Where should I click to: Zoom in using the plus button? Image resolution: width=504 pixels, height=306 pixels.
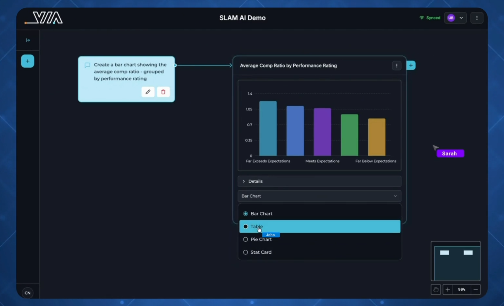point(448,290)
